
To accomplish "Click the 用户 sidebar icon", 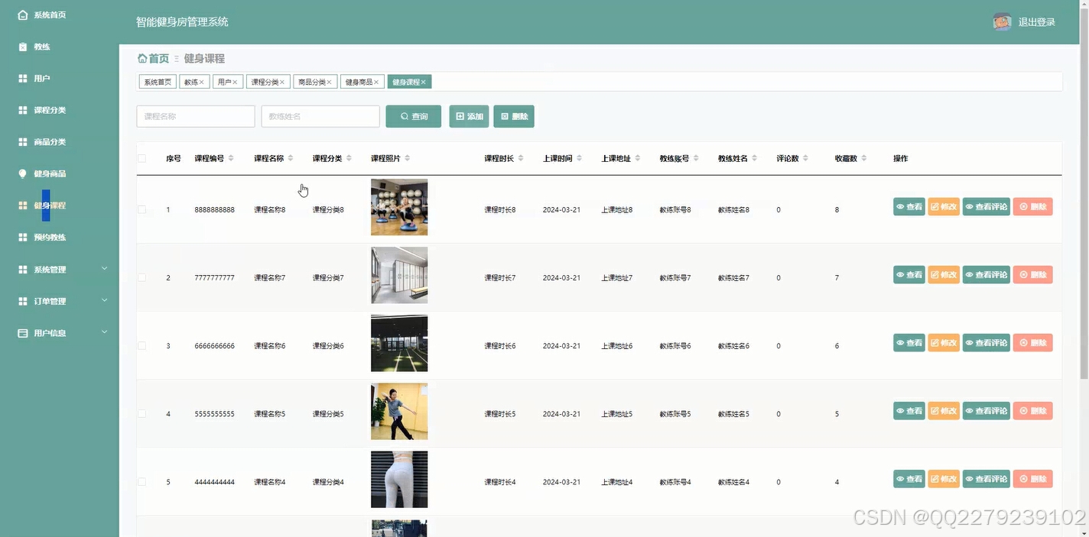I will (x=21, y=78).
